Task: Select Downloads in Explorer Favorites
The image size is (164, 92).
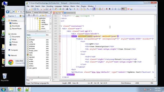Action: [x=16, y=26]
